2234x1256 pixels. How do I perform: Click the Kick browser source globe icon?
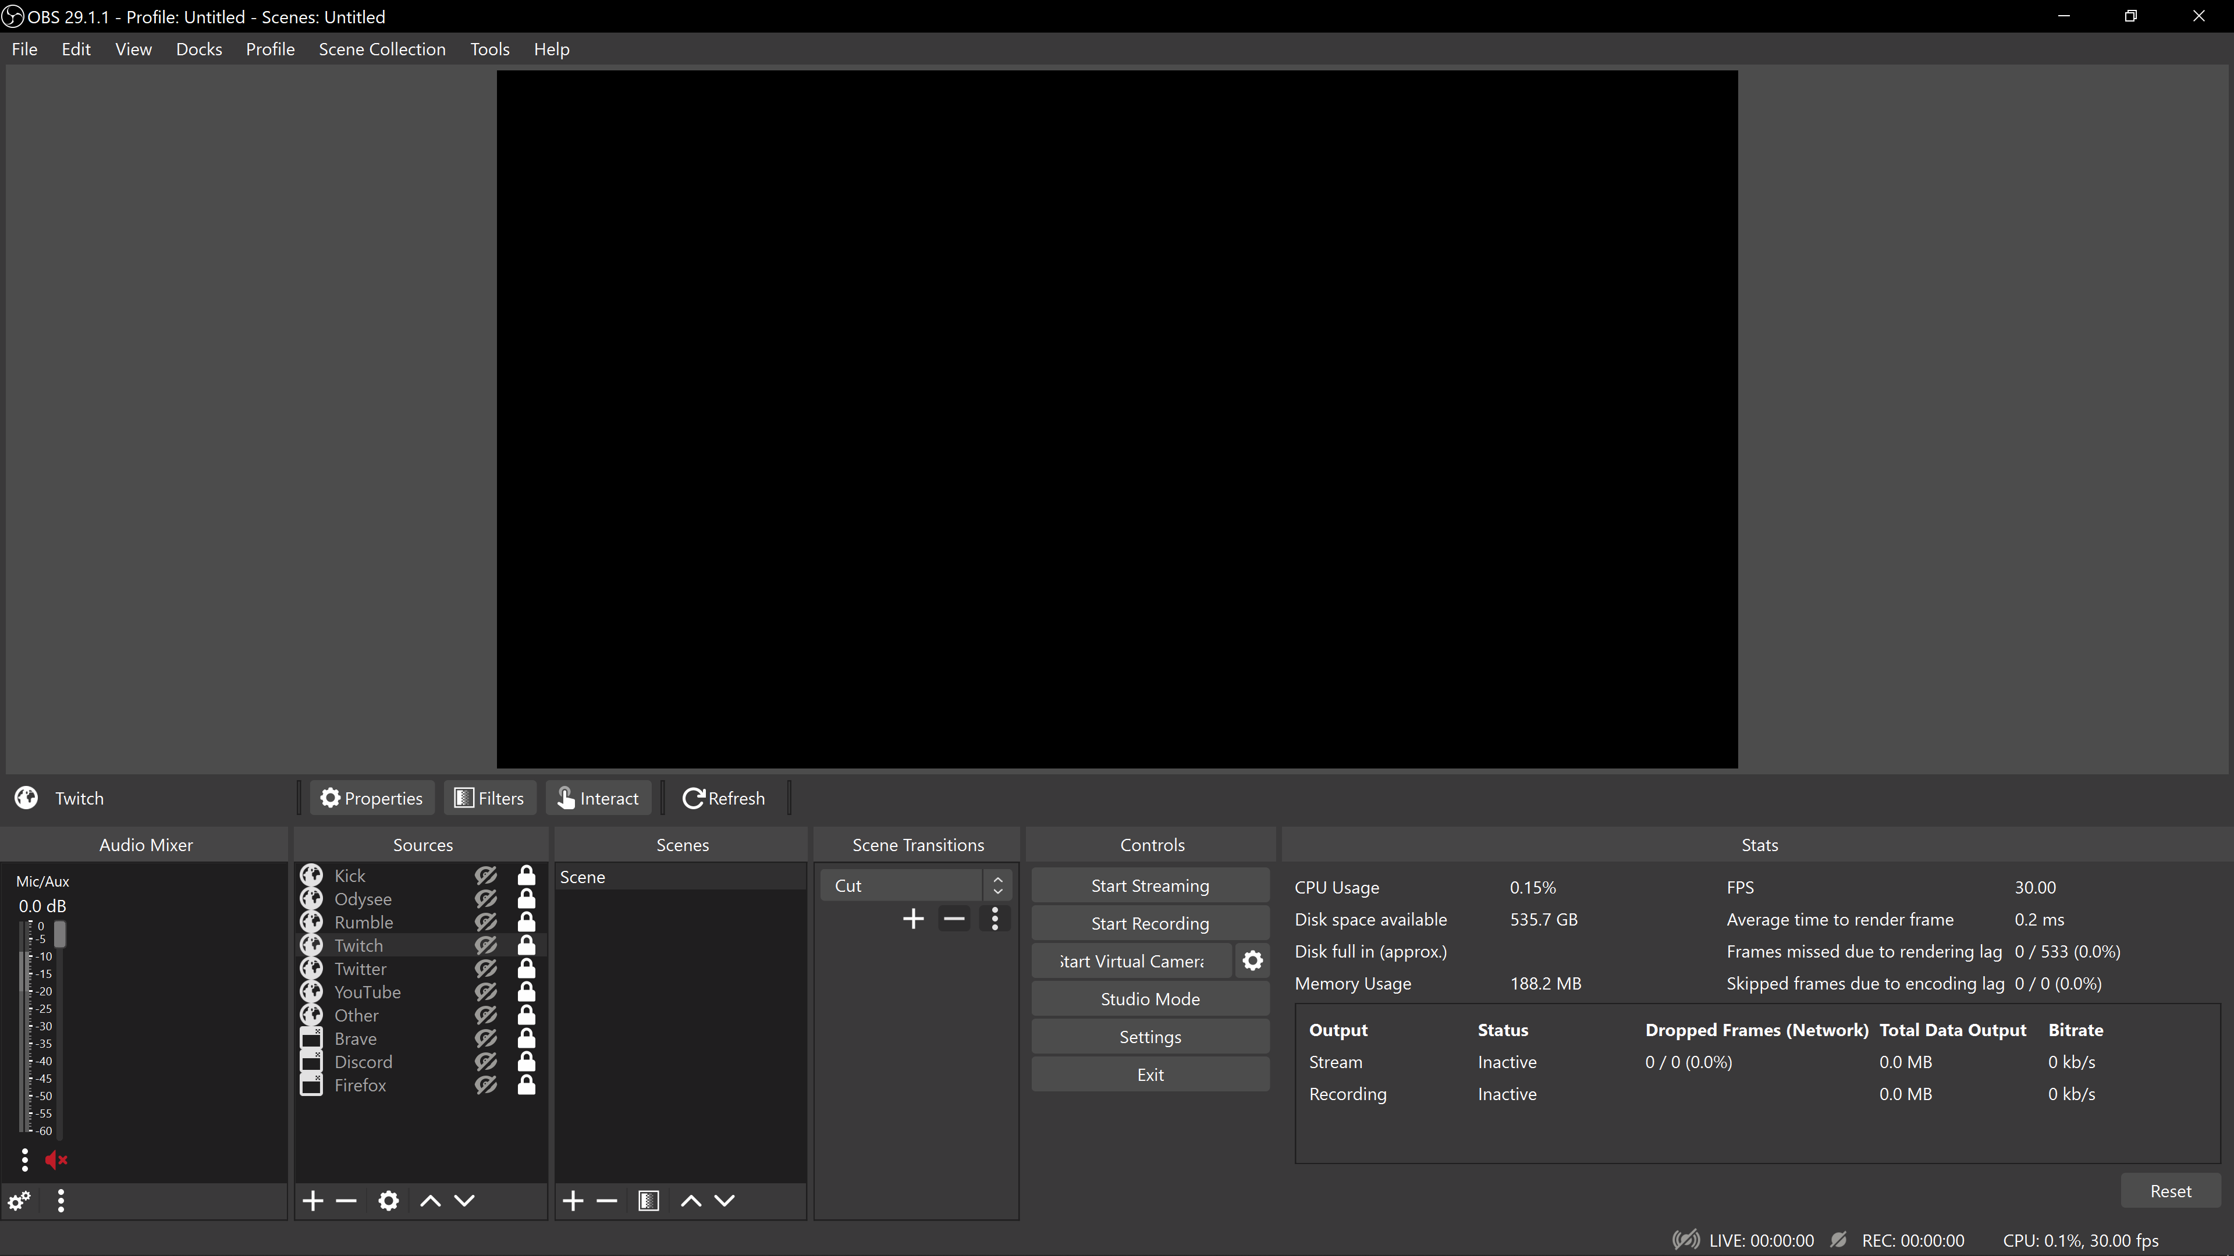tap(311, 876)
